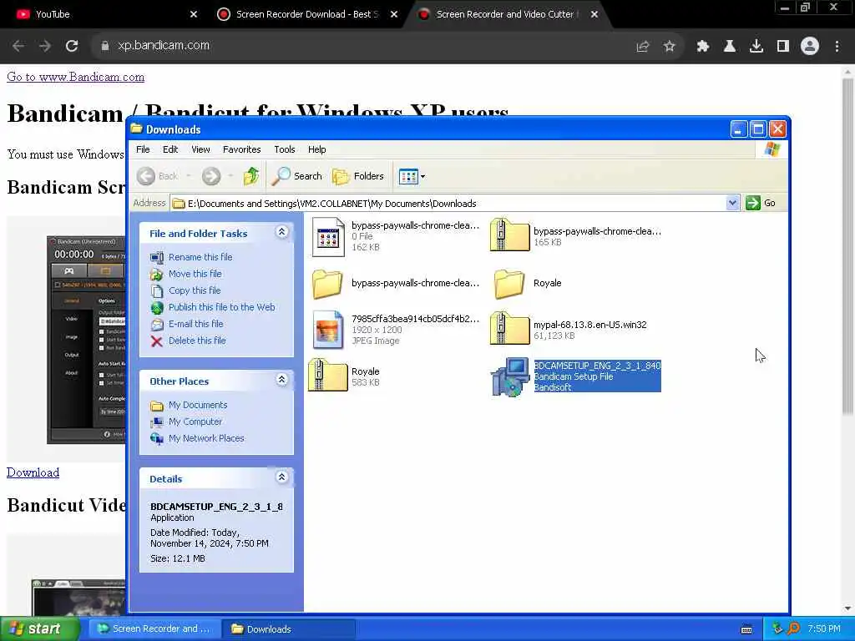Toggle the Folders pane button
This screenshot has height=641, width=855.
[357, 176]
